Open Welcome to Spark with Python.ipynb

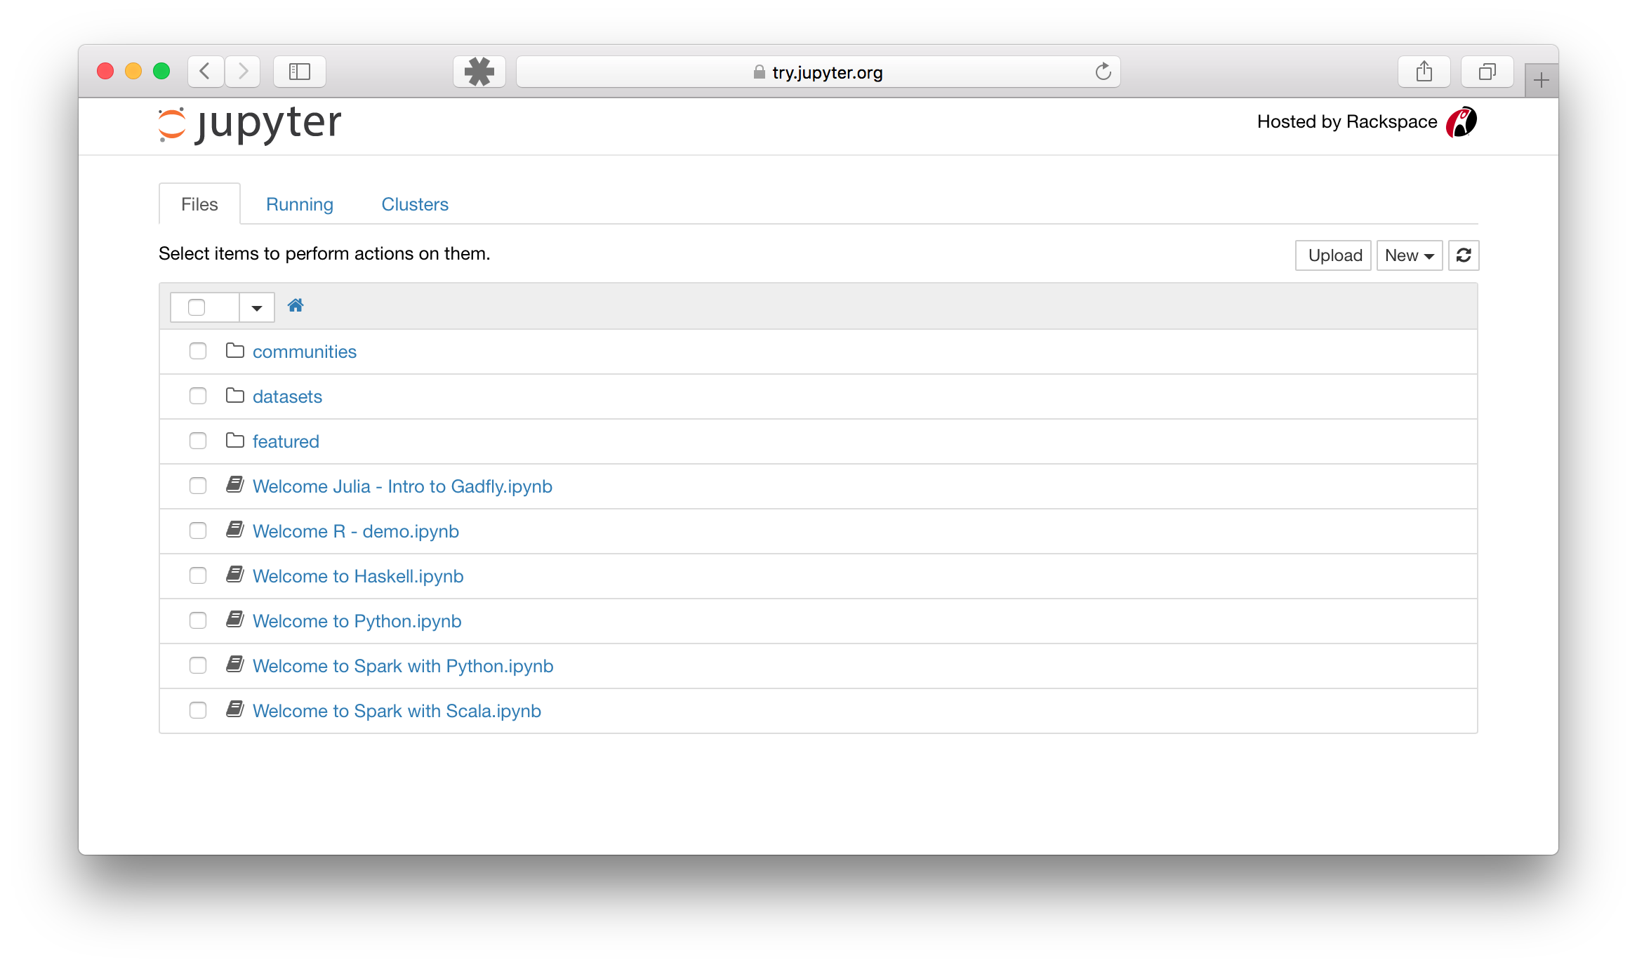tap(403, 665)
